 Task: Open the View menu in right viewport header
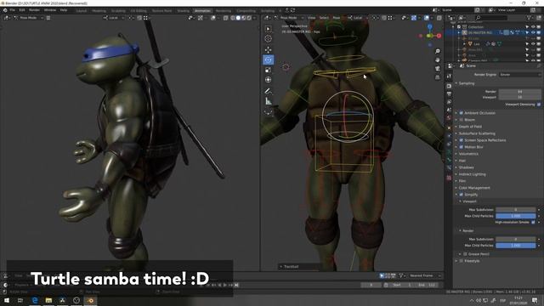312,18
